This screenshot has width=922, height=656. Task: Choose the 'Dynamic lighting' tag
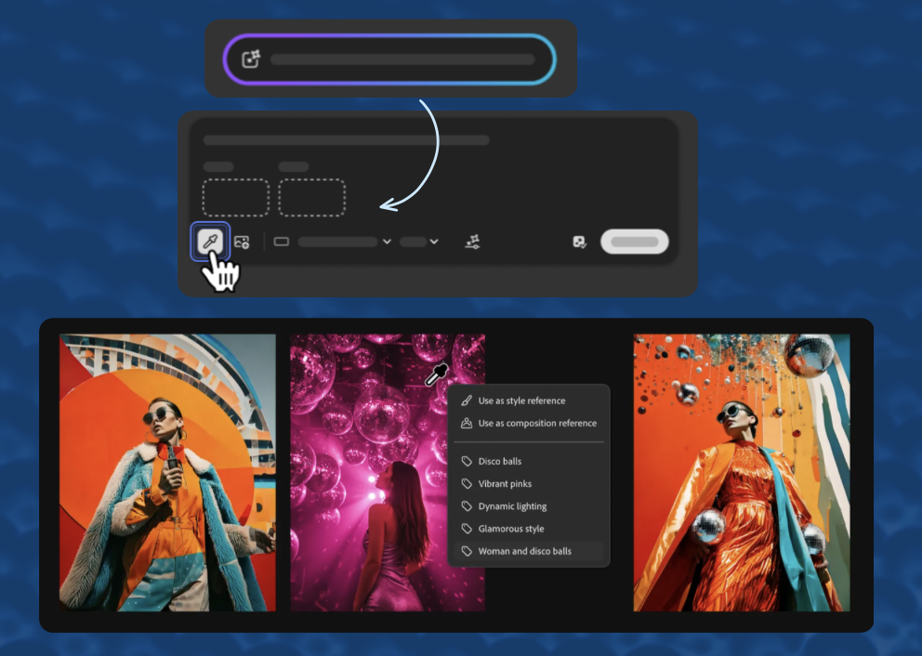(x=512, y=506)
